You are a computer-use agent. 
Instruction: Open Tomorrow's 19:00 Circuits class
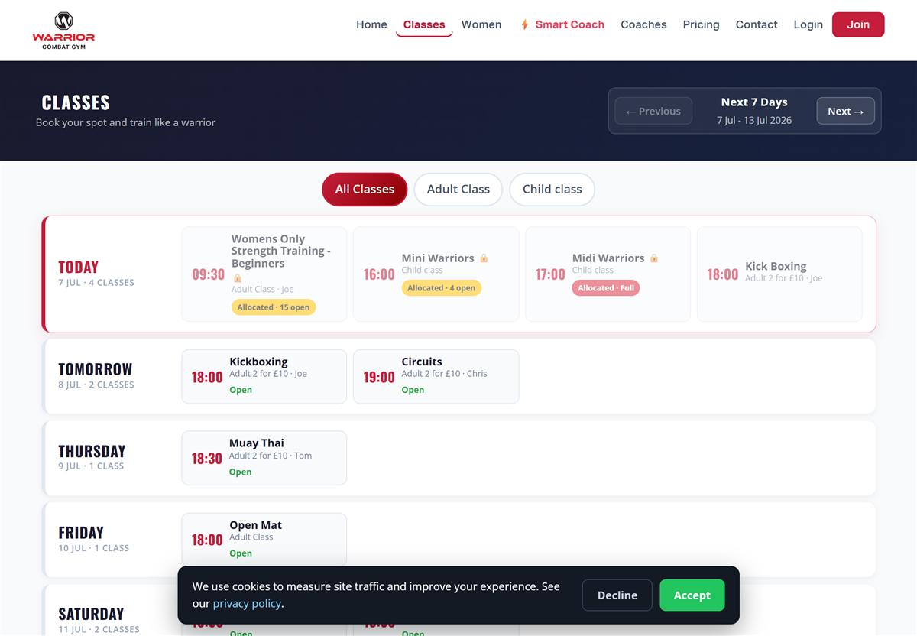(436, 377)
